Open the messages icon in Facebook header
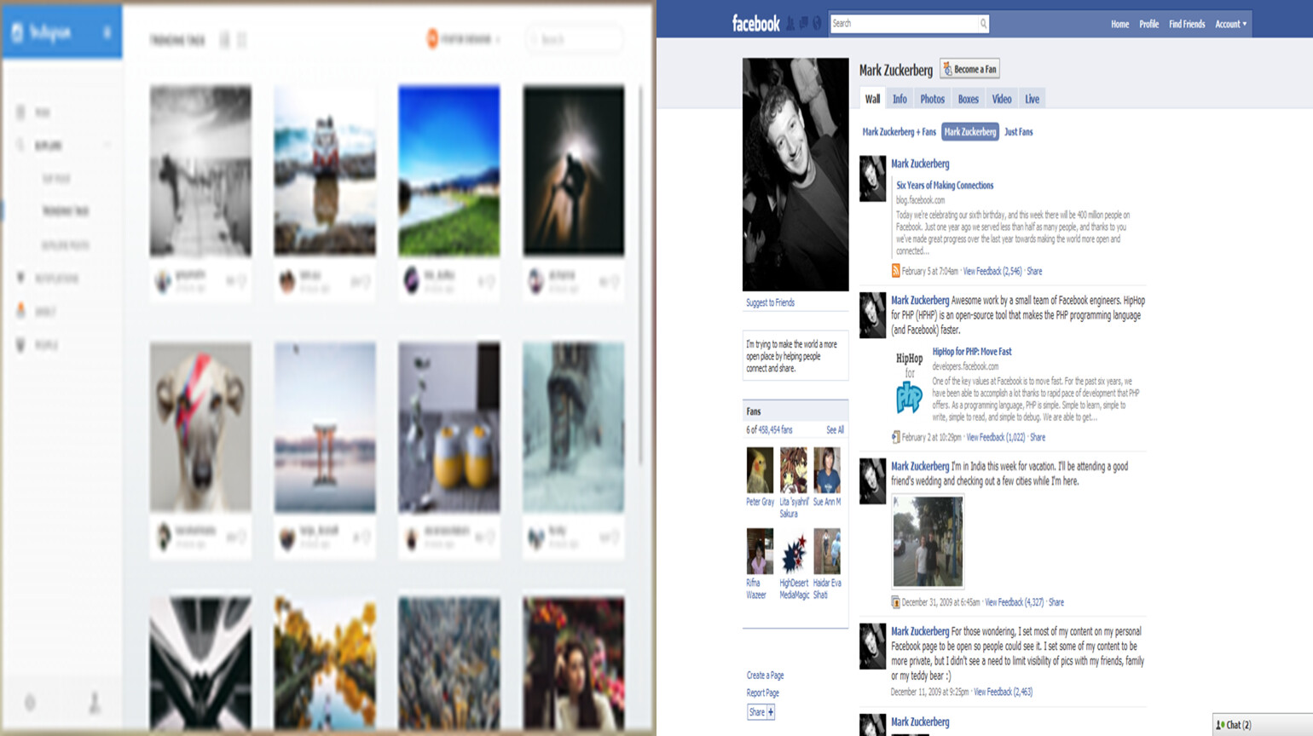 click(803, 24)
